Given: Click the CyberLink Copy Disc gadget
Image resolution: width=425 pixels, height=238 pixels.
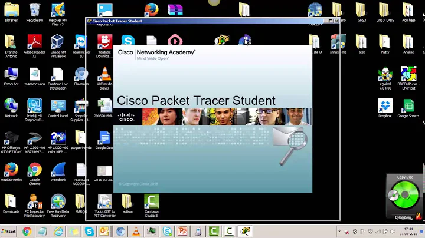Looking at the screenshot, I should point(404,197).
